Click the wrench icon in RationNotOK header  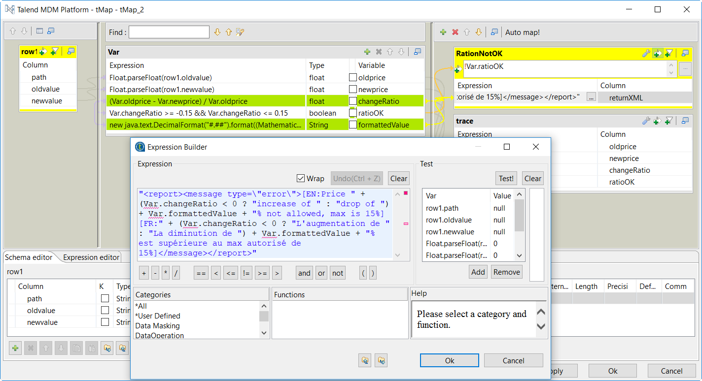pyautogui.click(x=646, y=53)
